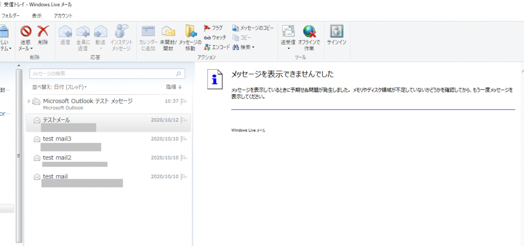
Task: Select the テストメール message
Action: coord(108,123)
